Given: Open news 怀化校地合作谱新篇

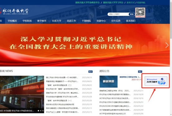Looking at the screenshot, I should click(x=62, y=97).
